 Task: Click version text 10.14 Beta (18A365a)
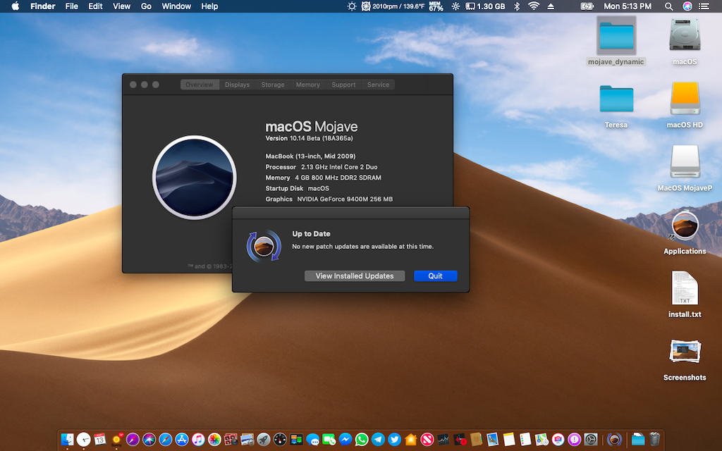309,138
